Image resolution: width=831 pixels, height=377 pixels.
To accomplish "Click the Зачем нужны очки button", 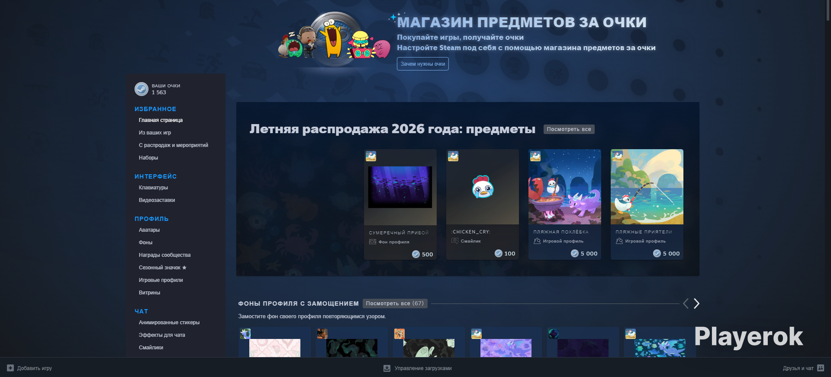I will coord(423,64).
